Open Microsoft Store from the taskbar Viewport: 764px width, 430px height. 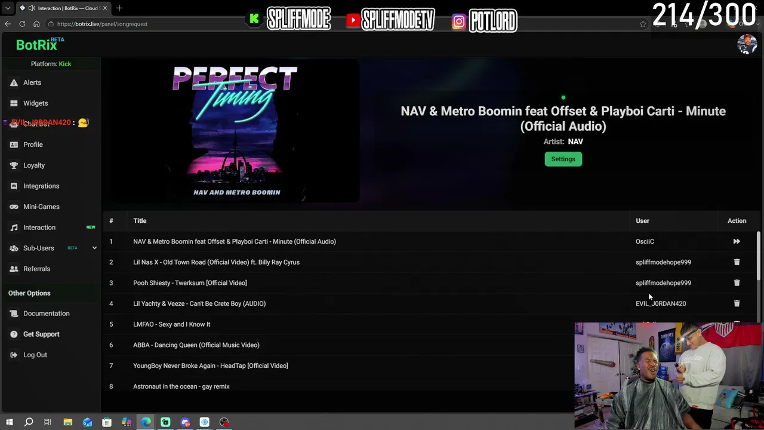[x=107, y=422]
